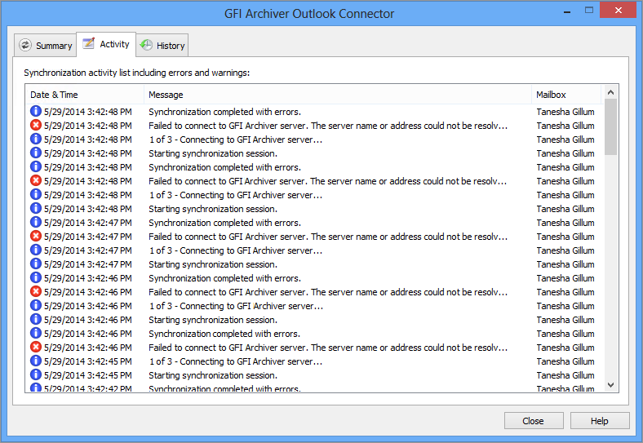Sort list by the Message column header

[337, 95]
